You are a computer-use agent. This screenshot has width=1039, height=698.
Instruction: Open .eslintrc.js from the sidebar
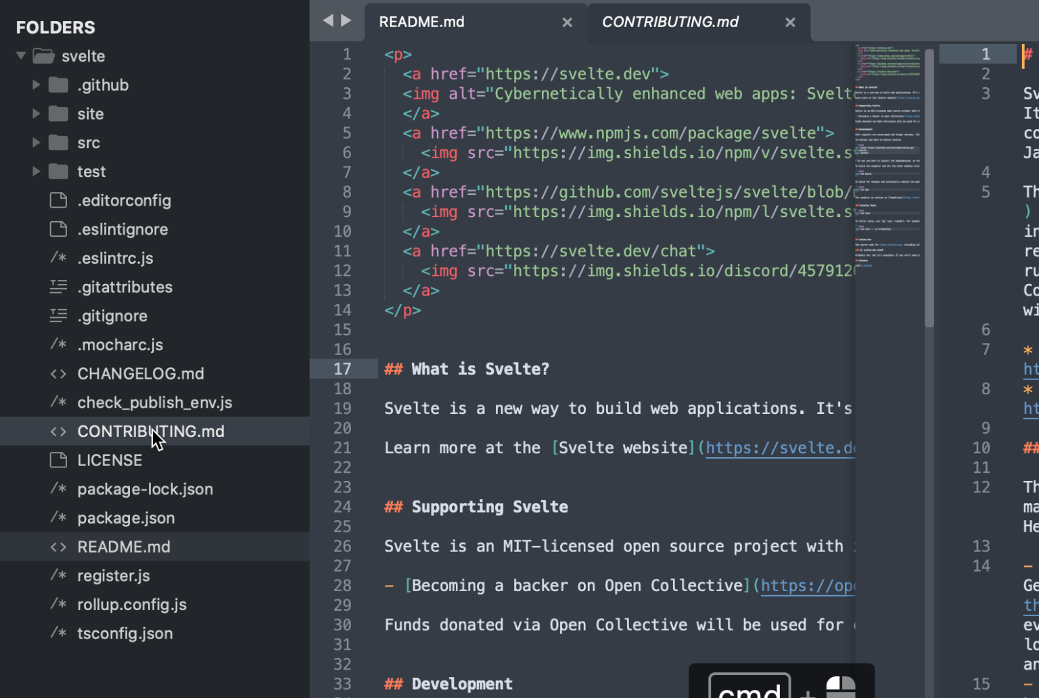tap(116, 258)
